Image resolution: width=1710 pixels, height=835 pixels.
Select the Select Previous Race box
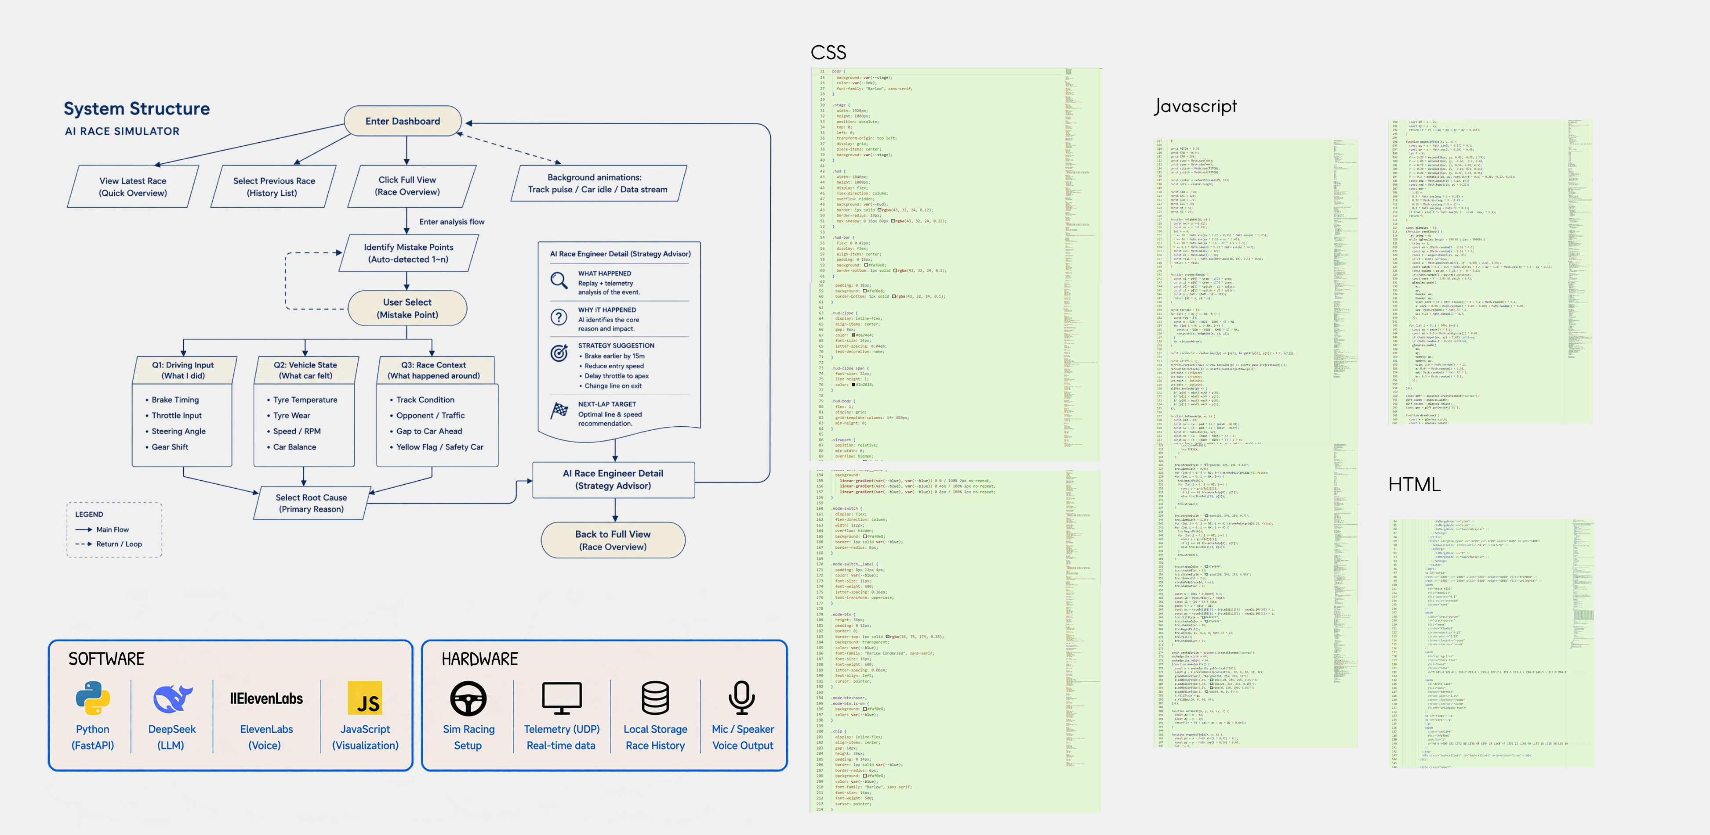[273, 187]
